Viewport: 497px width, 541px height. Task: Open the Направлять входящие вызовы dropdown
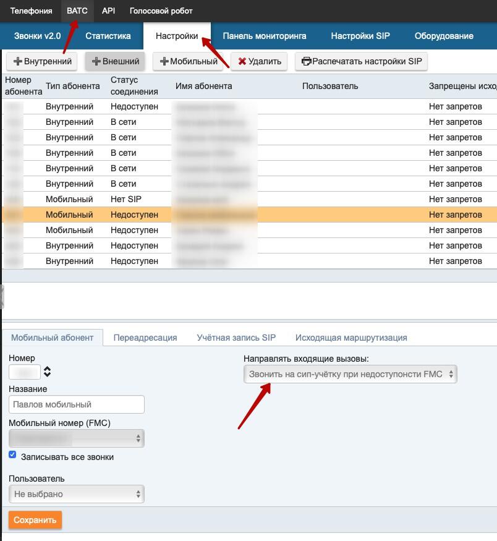[350, 374]
